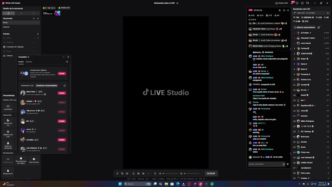
Task: Open app settings gear in title bar
Action: 302,3
